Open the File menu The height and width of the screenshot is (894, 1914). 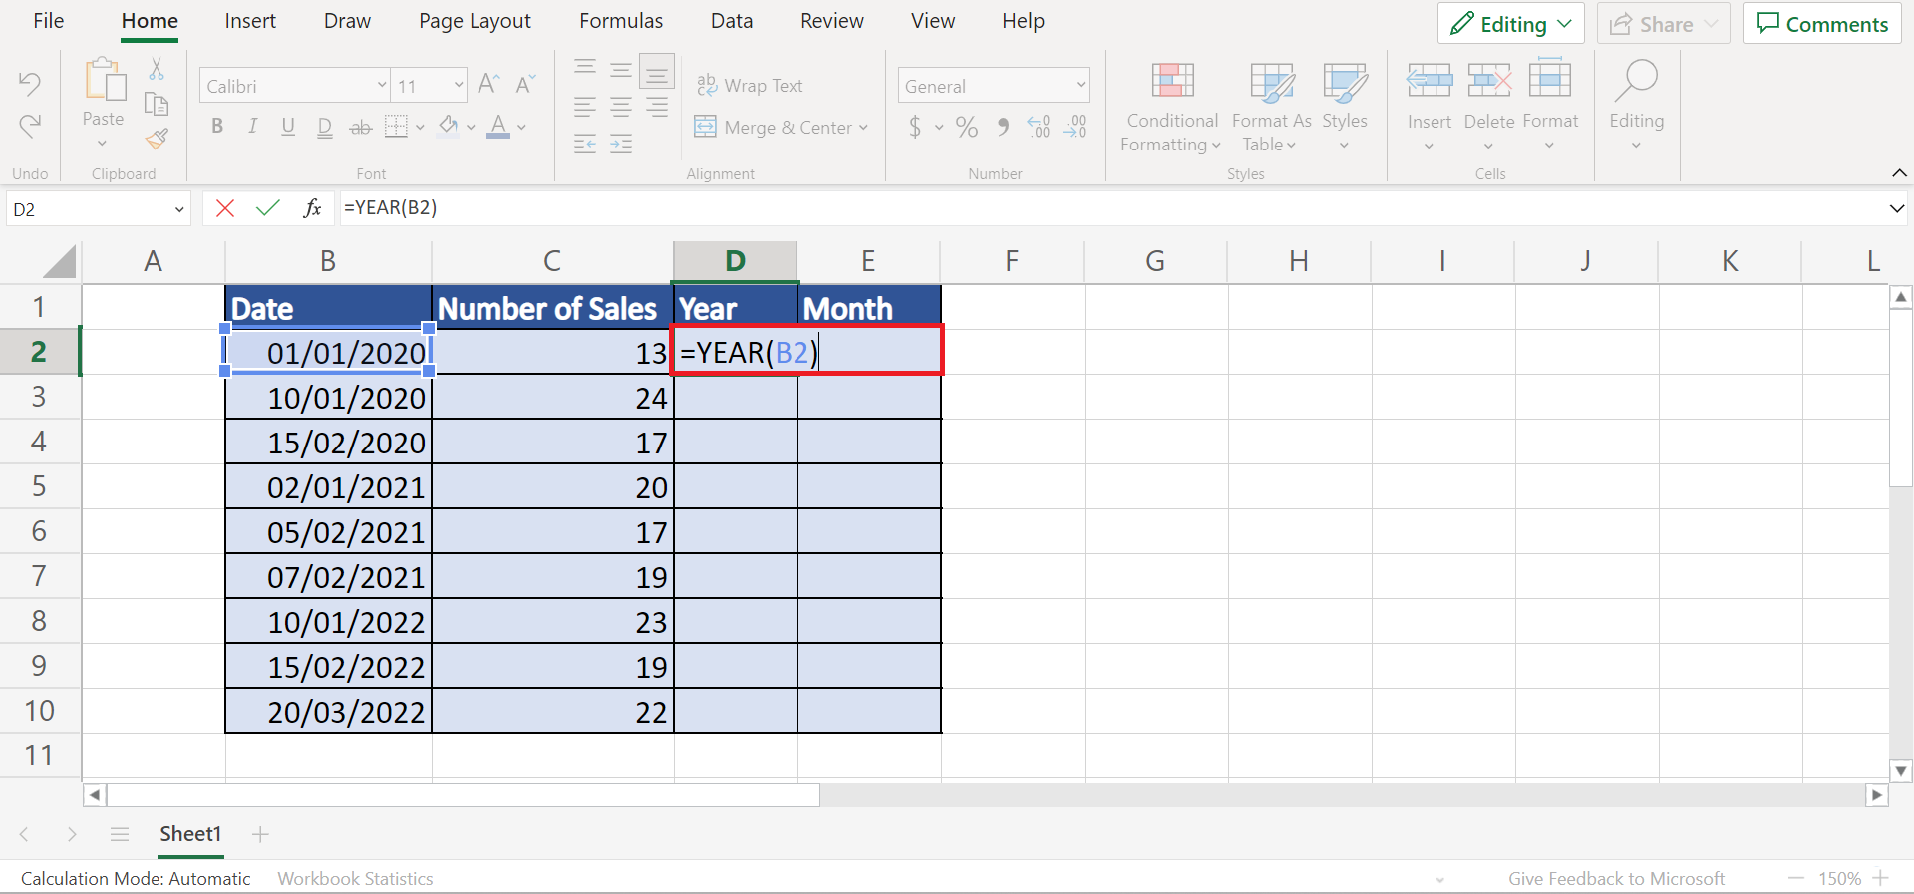point(48,21)
